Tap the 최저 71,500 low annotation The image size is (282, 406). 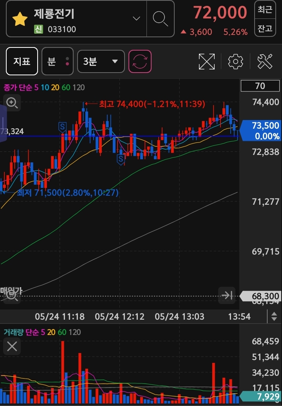[68, 193]
